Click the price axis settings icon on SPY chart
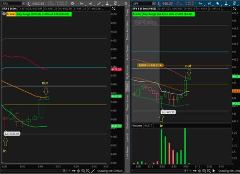The height and width of the screenshot is (174, 240). coord(234,9)
